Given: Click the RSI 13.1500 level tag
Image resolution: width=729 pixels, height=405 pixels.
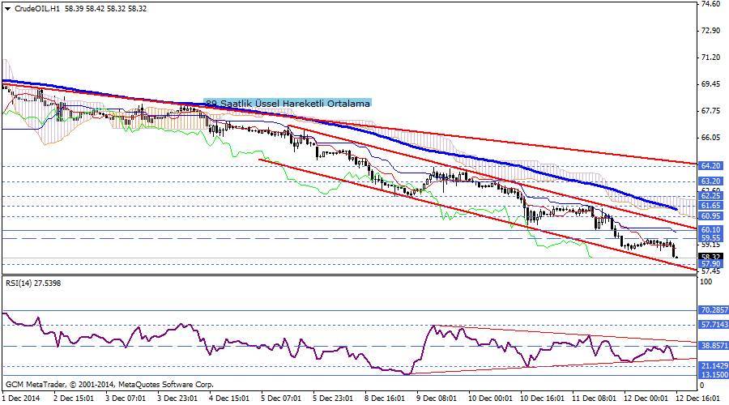Looking at the screenshot, I should click(x=712, y=375).
